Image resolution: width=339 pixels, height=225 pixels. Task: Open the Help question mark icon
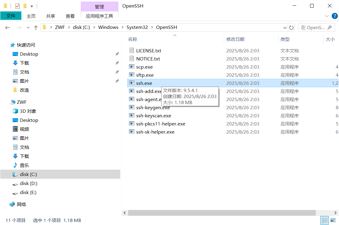(x=335, y=16)
